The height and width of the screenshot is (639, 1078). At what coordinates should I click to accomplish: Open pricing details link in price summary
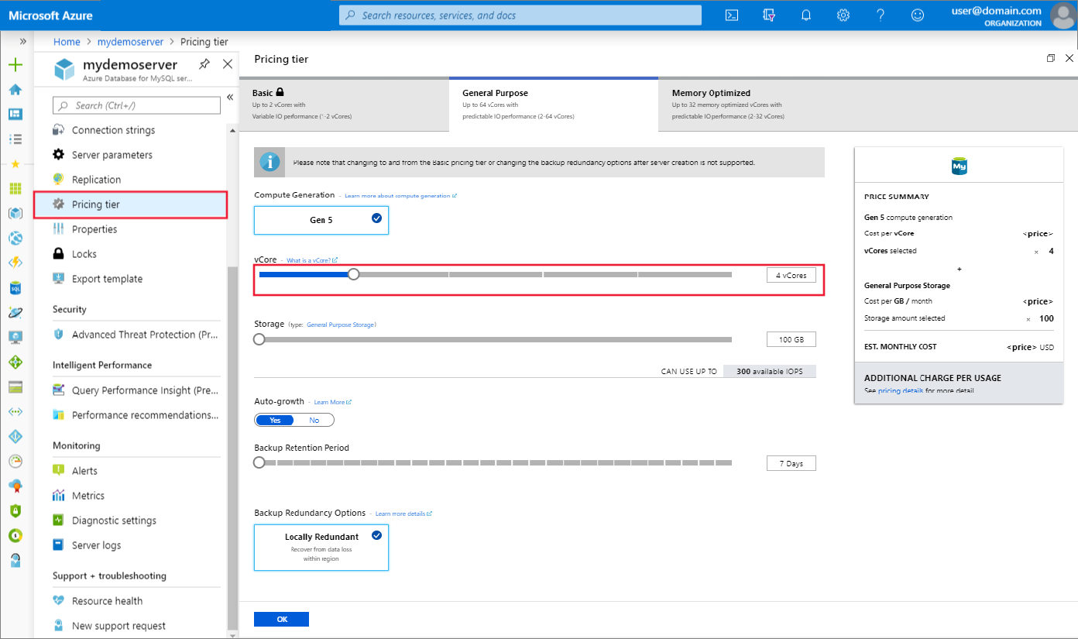point(901,391)
